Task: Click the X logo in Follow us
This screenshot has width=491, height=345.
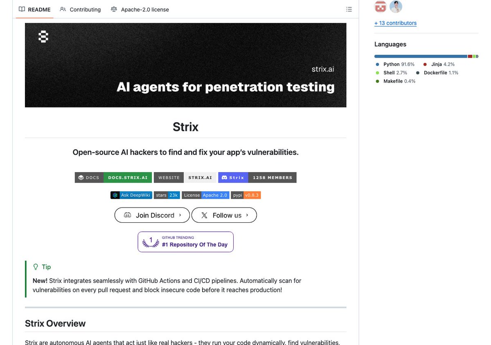Action: [204, 215]
